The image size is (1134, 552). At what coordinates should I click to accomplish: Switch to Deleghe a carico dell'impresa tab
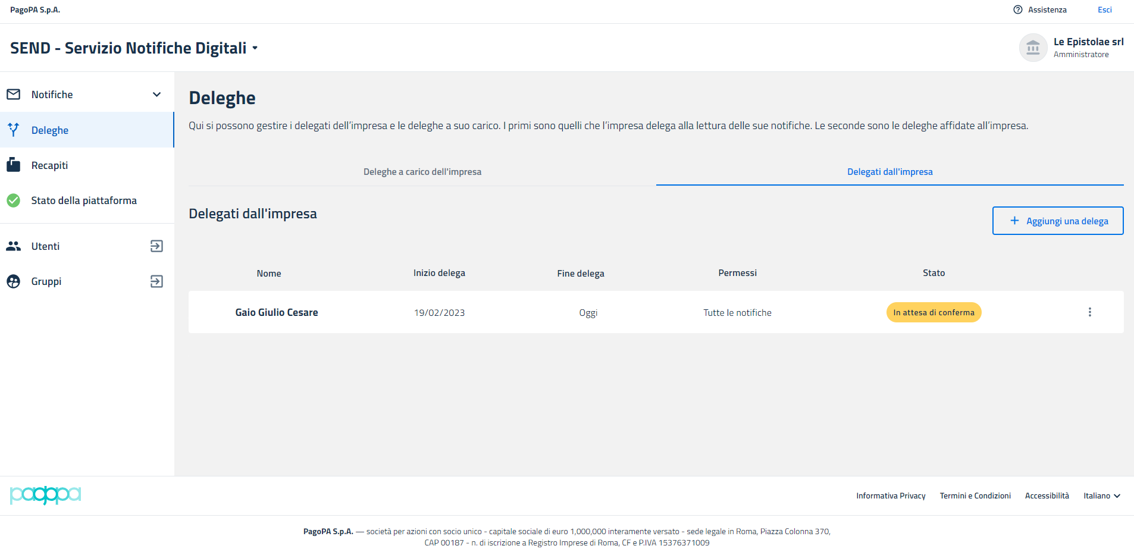pos(422,172)
